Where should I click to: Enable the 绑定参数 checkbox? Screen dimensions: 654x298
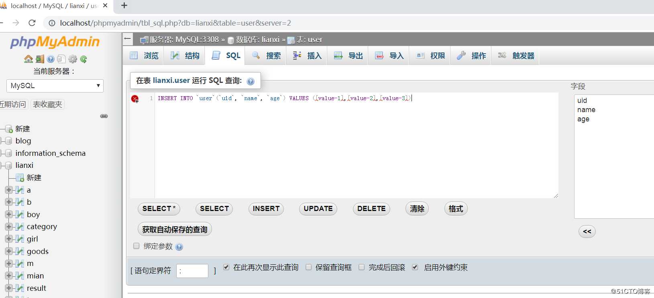137,246
